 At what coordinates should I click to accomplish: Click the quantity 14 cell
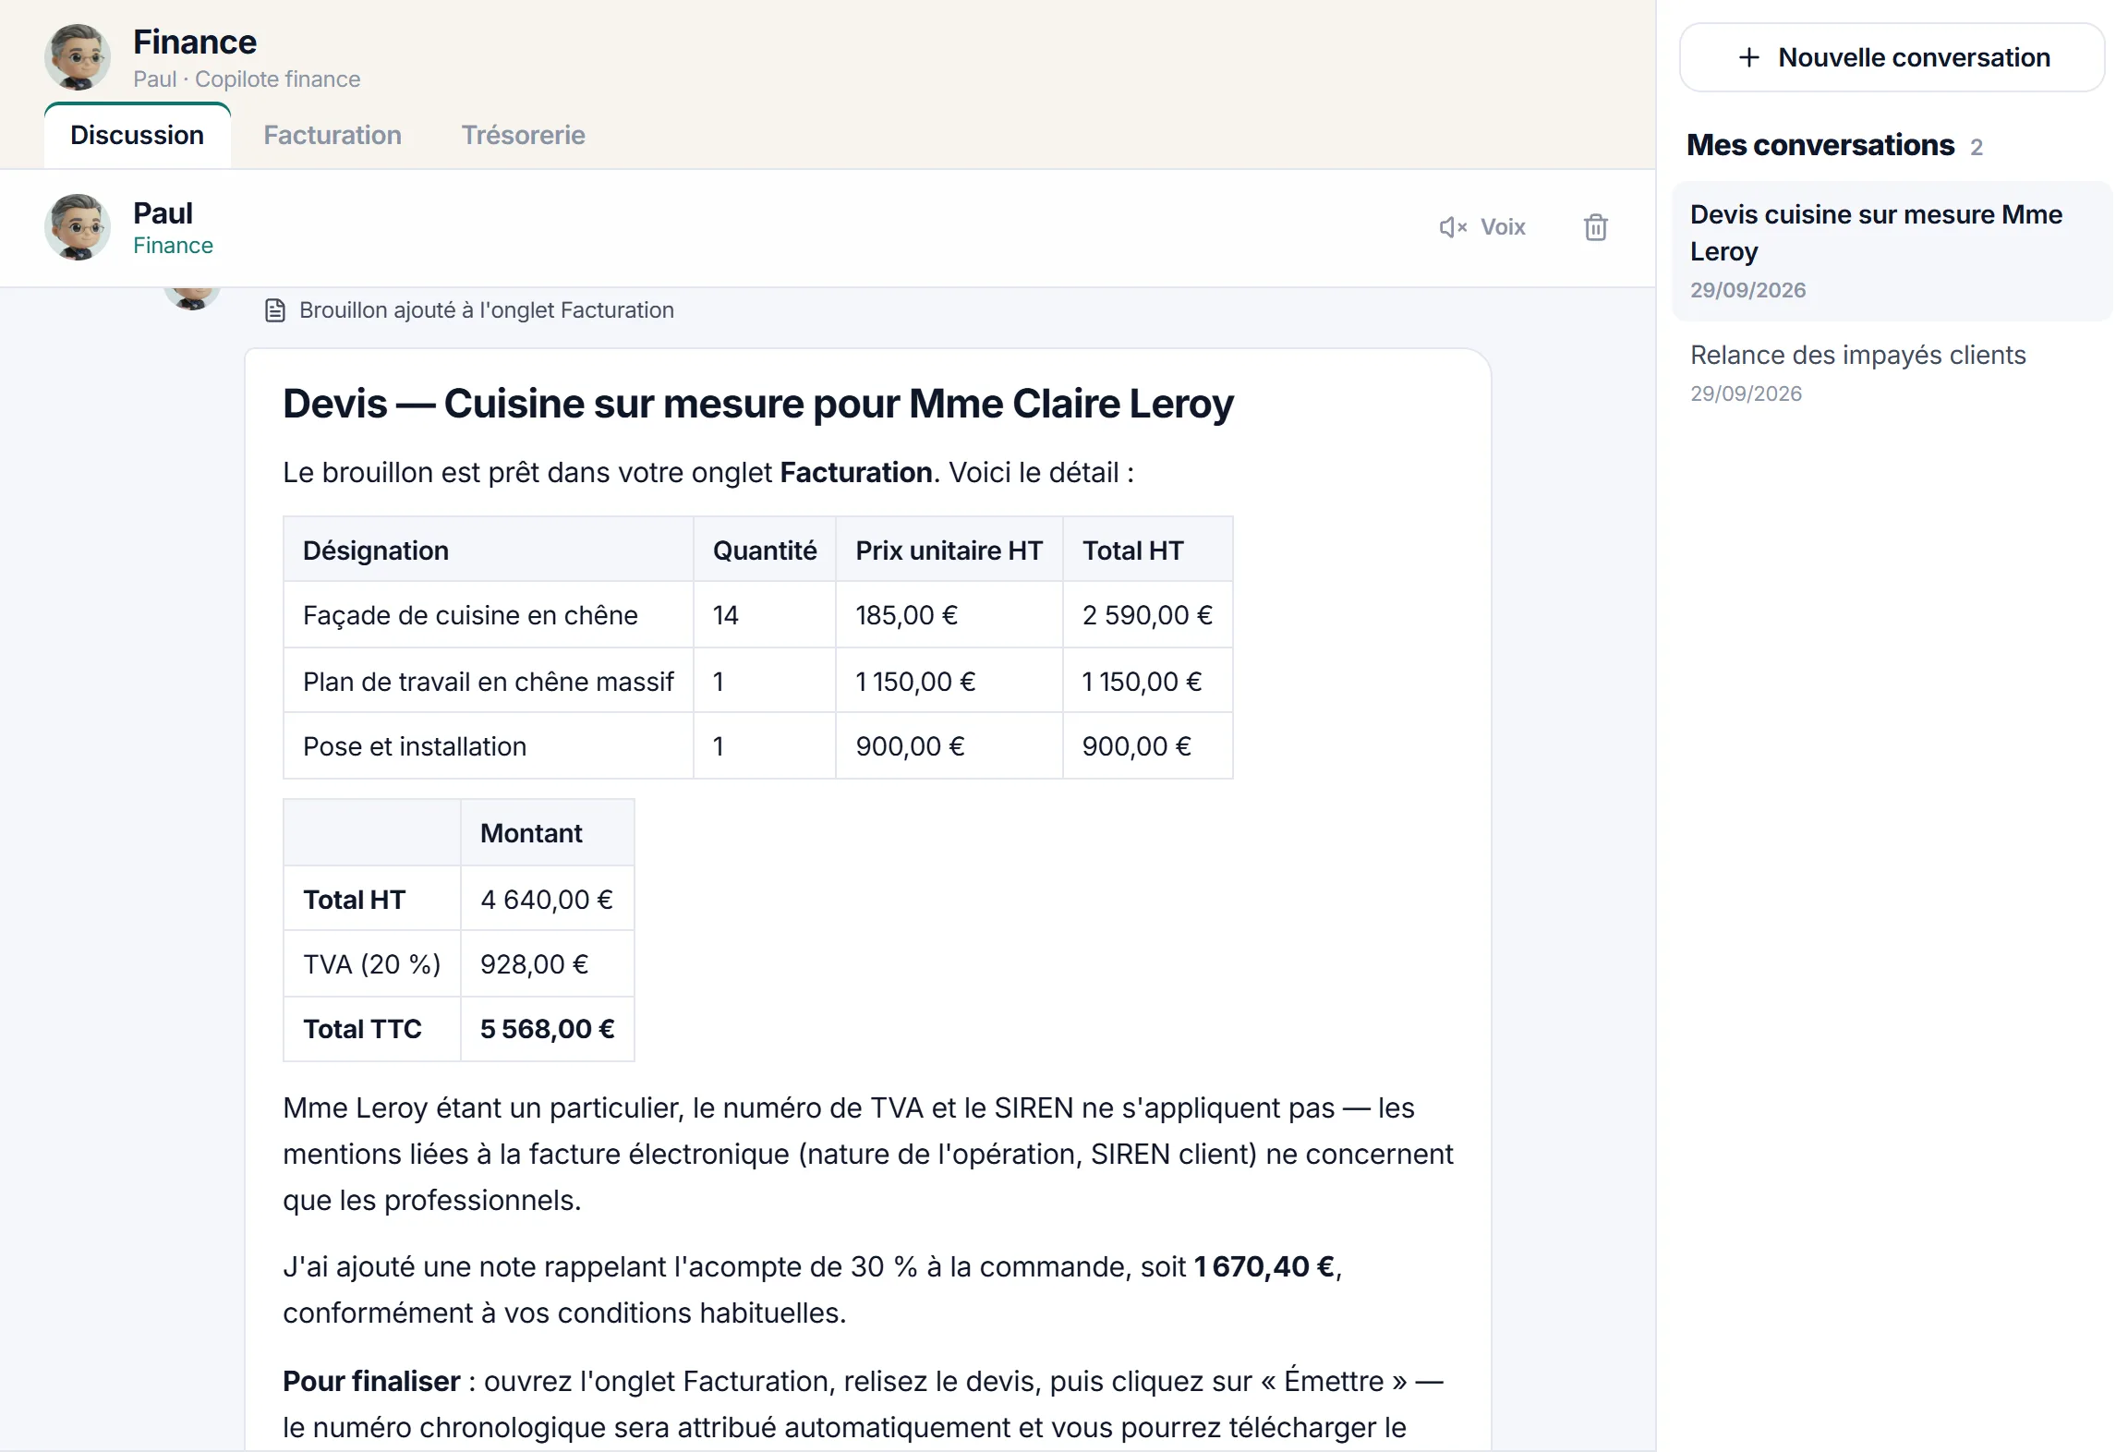[765, 615]
